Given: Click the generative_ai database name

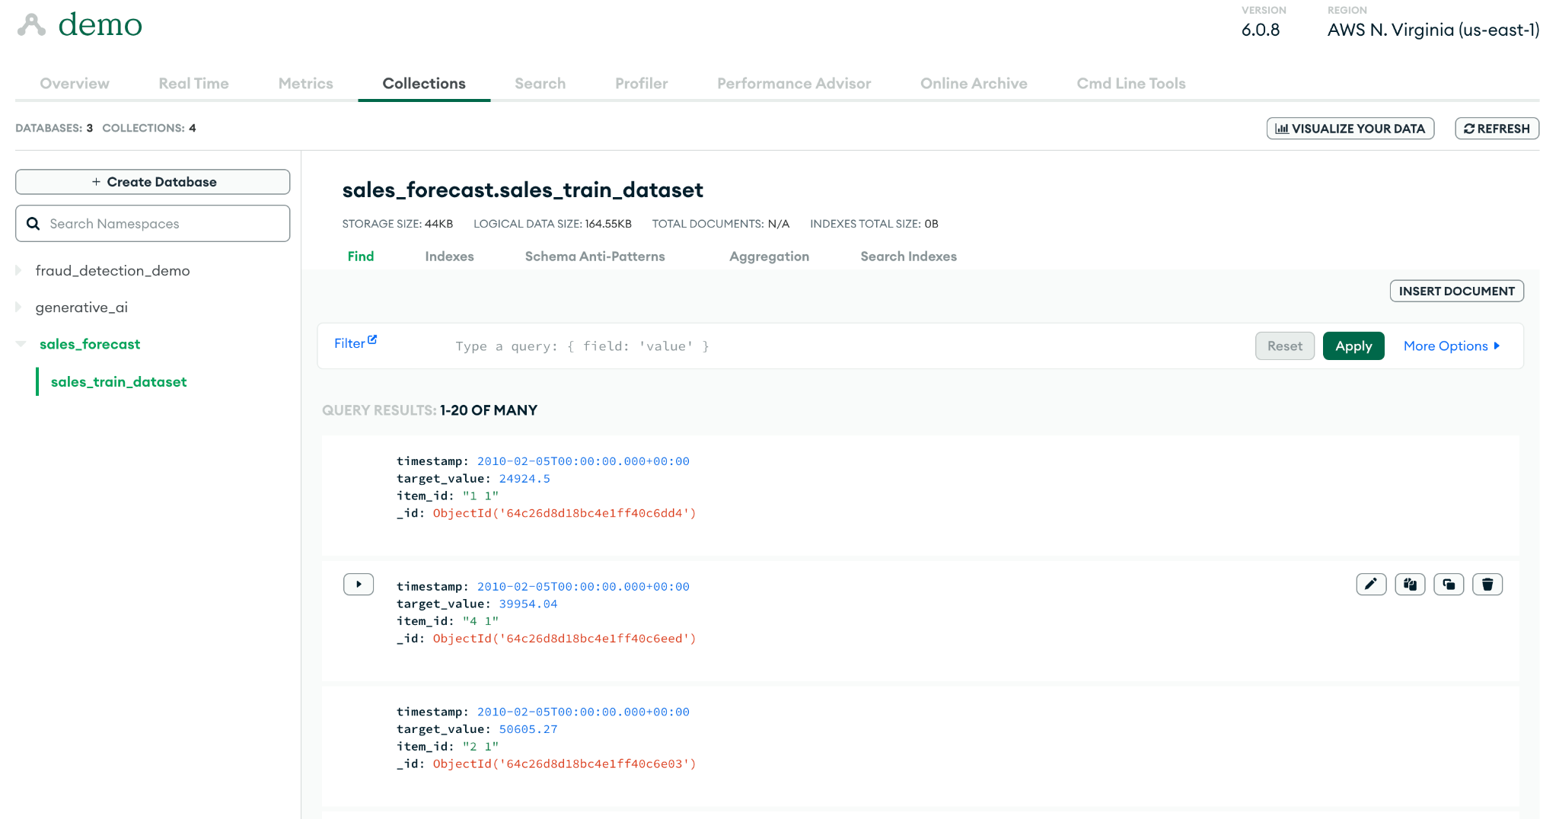Looking at the screenshot, I should (x=81, y=308).
